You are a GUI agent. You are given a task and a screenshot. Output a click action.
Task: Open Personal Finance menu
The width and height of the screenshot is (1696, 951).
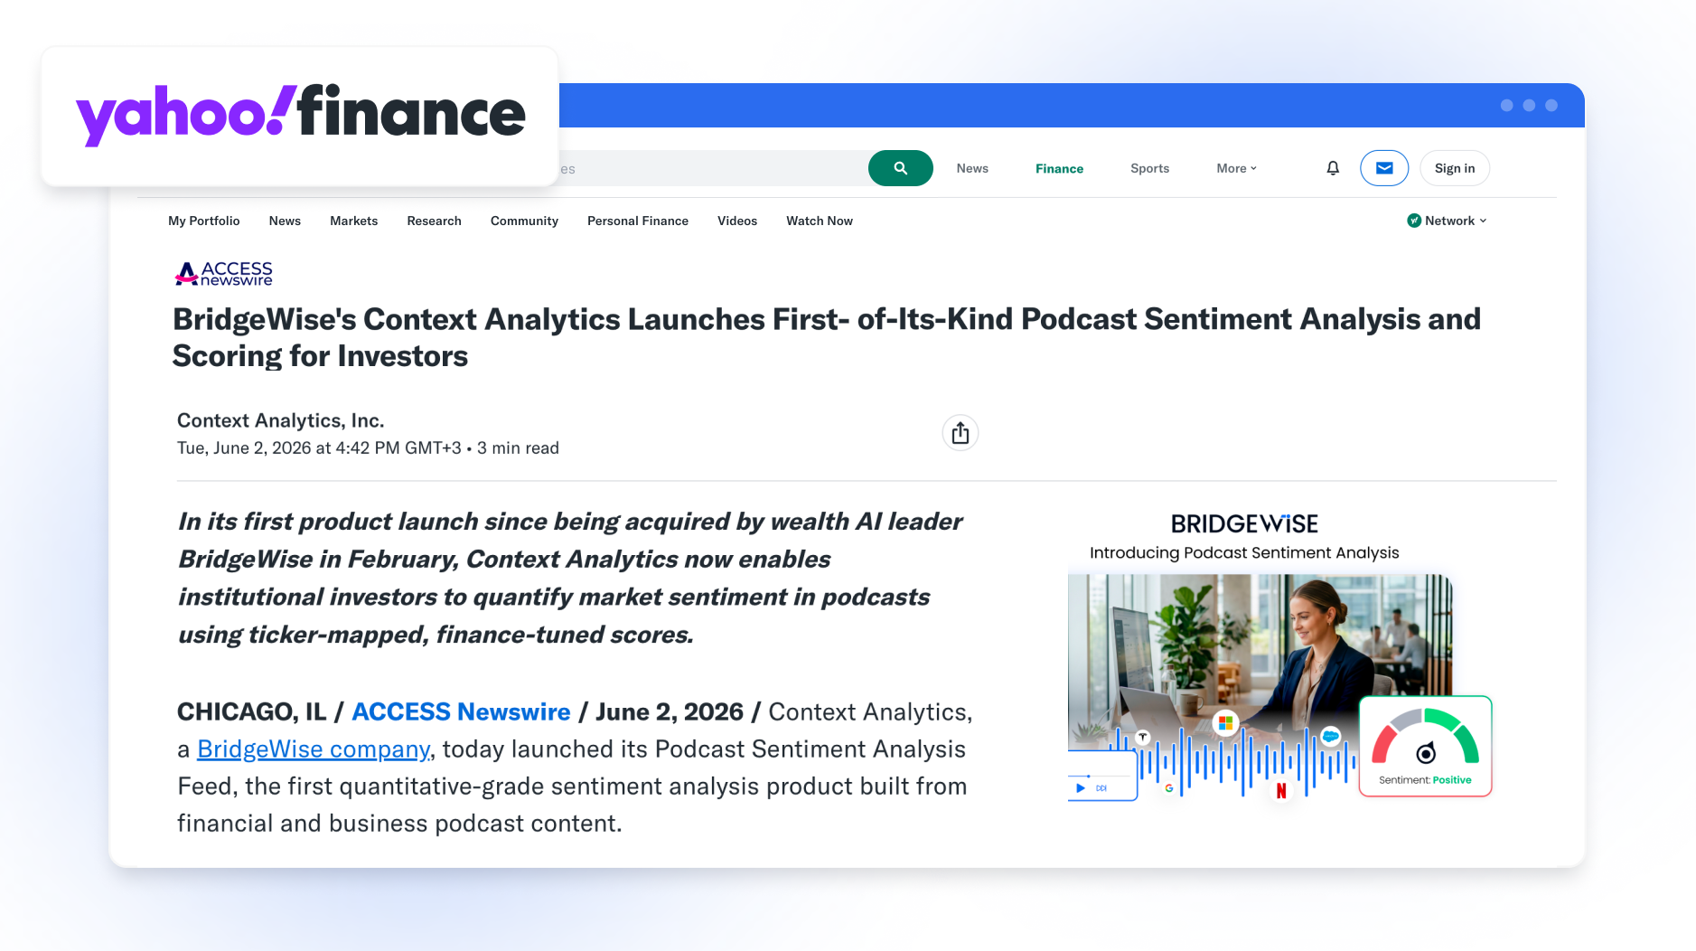tap(638, 221)
